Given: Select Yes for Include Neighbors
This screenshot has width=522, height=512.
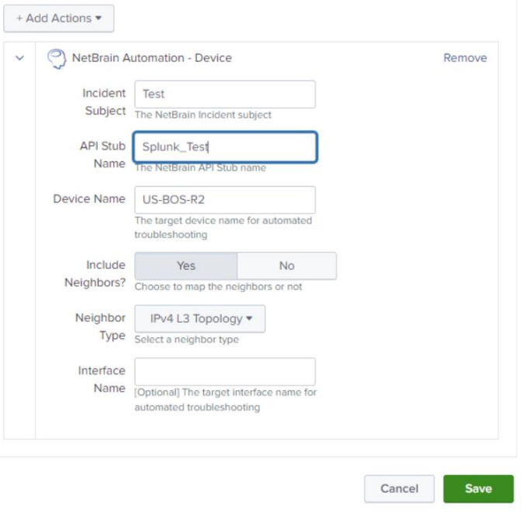Looking at the screenshot, I should (x=186, y=265).
